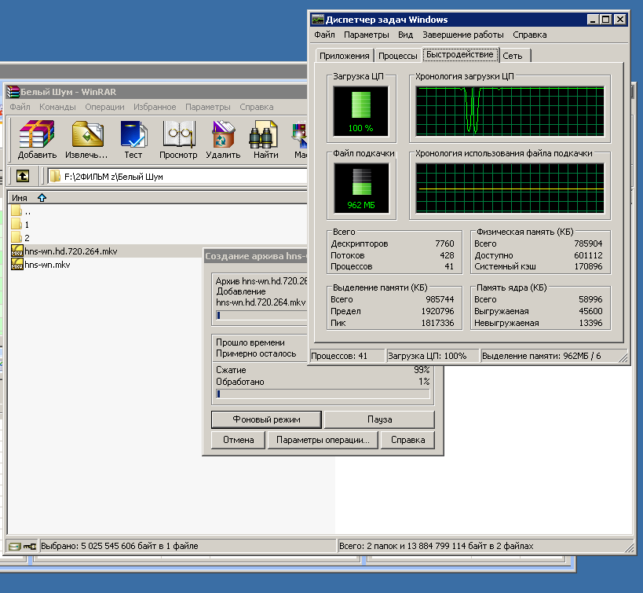The width and height of the screenshot is (643, 593).
Task: Switch to the Процессы tab
Action: tap(397, 56)
